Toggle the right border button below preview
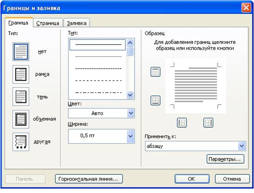 coord(208,123)
